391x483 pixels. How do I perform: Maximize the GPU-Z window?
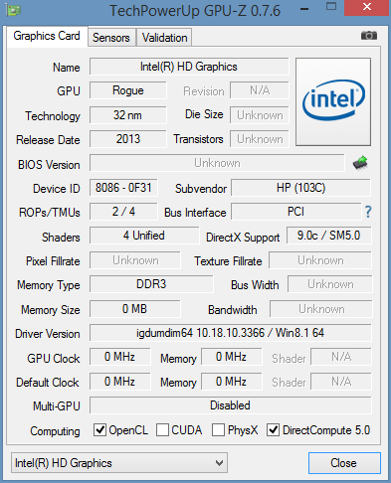coord(331,7)
